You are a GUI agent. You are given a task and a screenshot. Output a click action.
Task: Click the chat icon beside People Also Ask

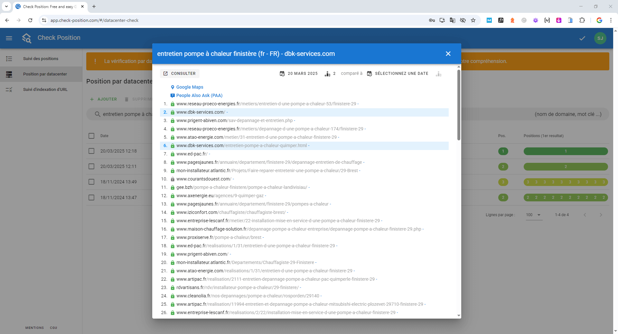(173, 96)
